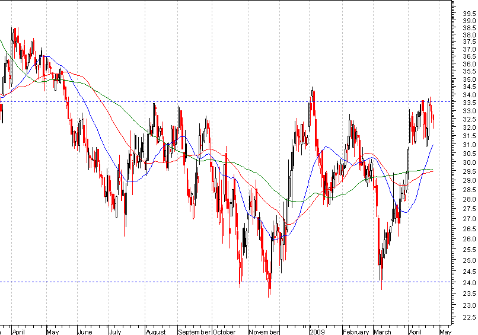Image resolution: width=478 pixels, height=335 pixels.
Task: Click the July month label
Action: pos(115,331)
